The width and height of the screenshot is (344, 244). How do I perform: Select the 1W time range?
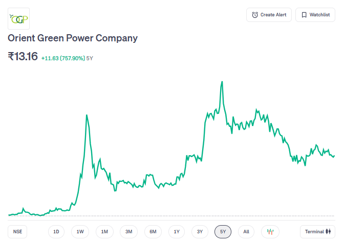pyautogui.click(x=80, y=232)
